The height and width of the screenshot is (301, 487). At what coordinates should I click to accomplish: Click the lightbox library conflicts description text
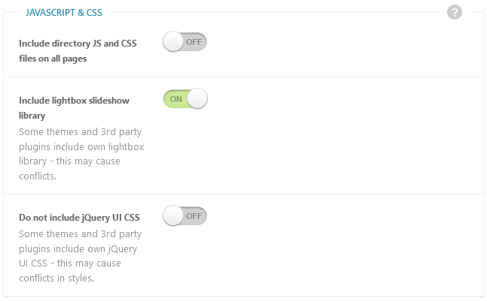pos(81,154)
